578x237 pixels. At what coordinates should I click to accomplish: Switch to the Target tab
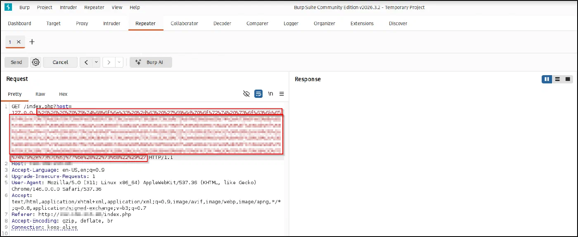(53, 24)
